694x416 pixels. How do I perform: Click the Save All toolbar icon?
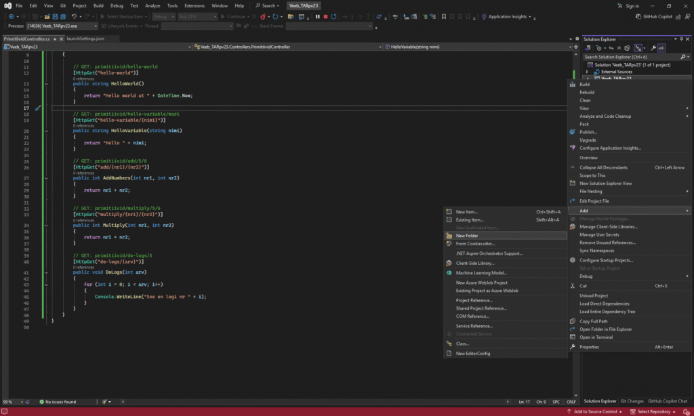[x=62, y=16]
